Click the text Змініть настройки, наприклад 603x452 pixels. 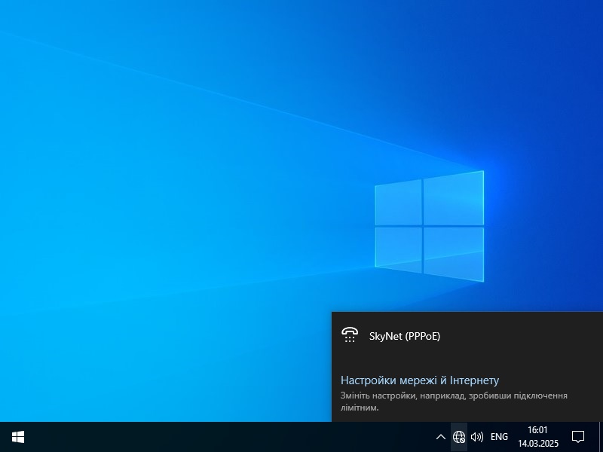pyautogui.click(x=403, y=395)
